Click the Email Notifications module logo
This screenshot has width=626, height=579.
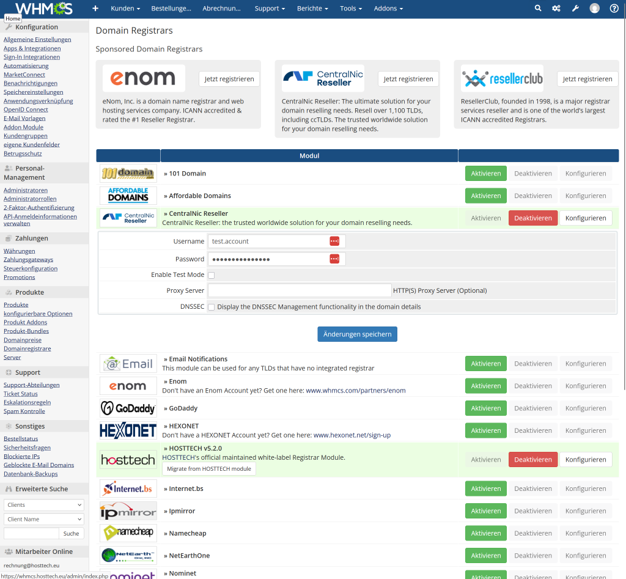128,363
